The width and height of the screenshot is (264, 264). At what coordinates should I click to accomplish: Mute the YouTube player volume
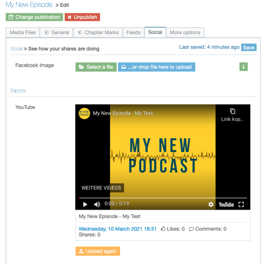(x=97, y=204)
